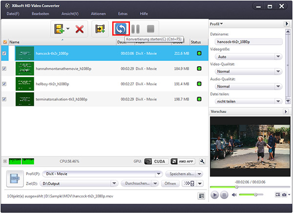Click the green status icon of terminatorsalvation row
The image size is (293, 213).
tap(199, 99)
